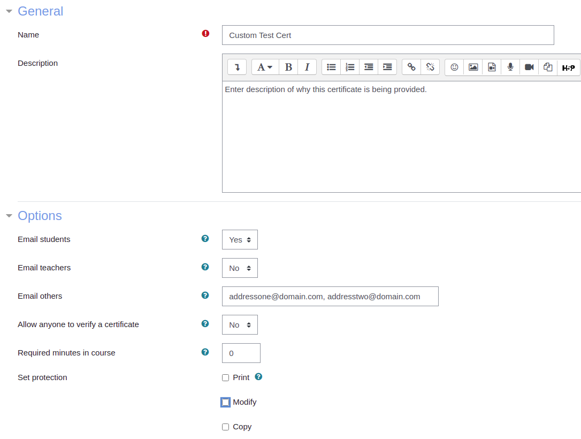The height and width of the screenshot is (439, 581).
Task: Click the General section heading
Action: point(40,11)
